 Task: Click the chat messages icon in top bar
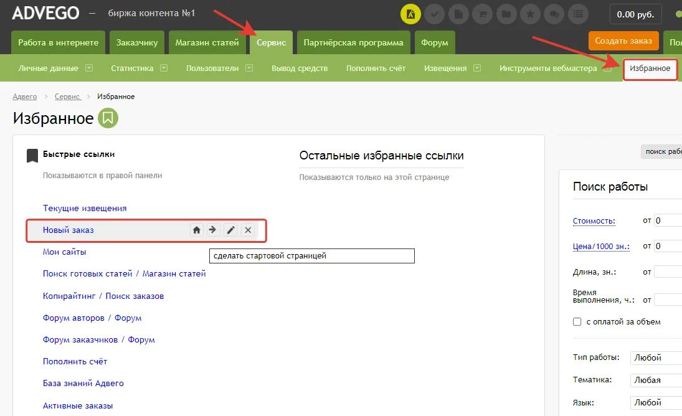[x=554, y=14]
